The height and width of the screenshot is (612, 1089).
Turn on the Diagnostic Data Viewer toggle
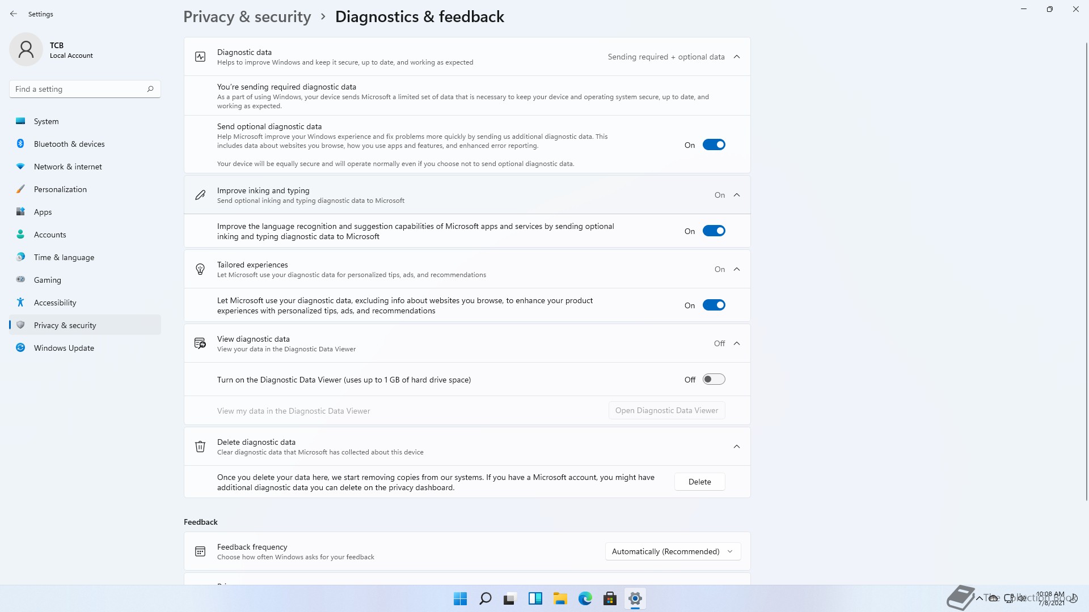click(714, 379)
